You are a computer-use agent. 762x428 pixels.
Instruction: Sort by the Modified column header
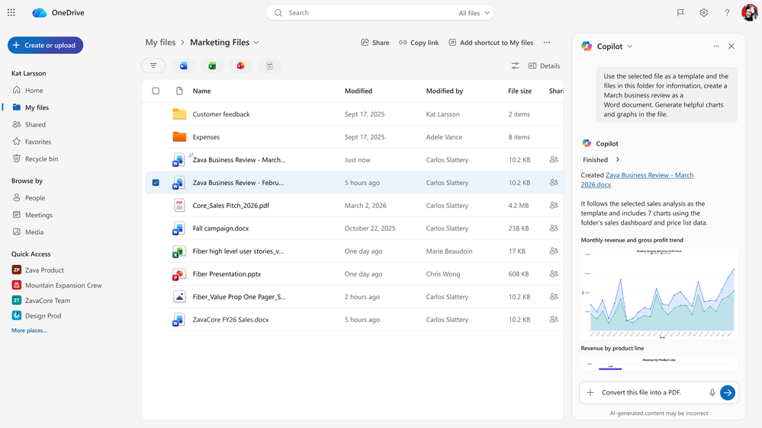coord(358,91)
